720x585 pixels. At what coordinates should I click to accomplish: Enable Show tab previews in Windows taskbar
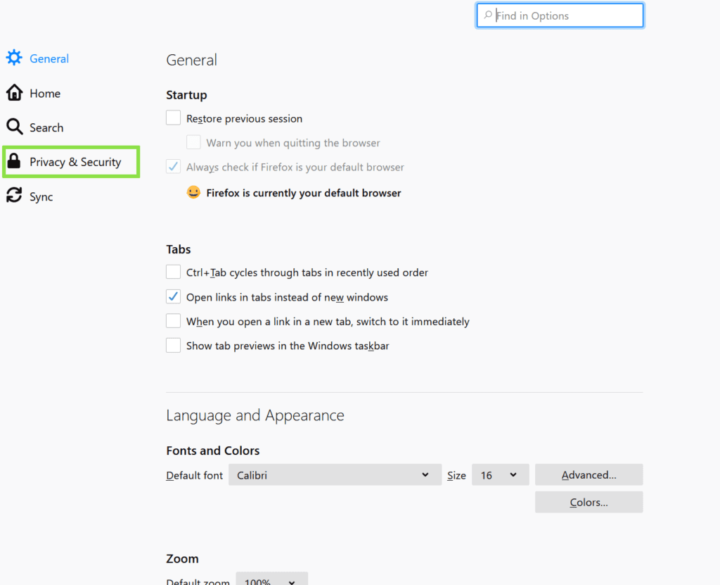[174, 346]
